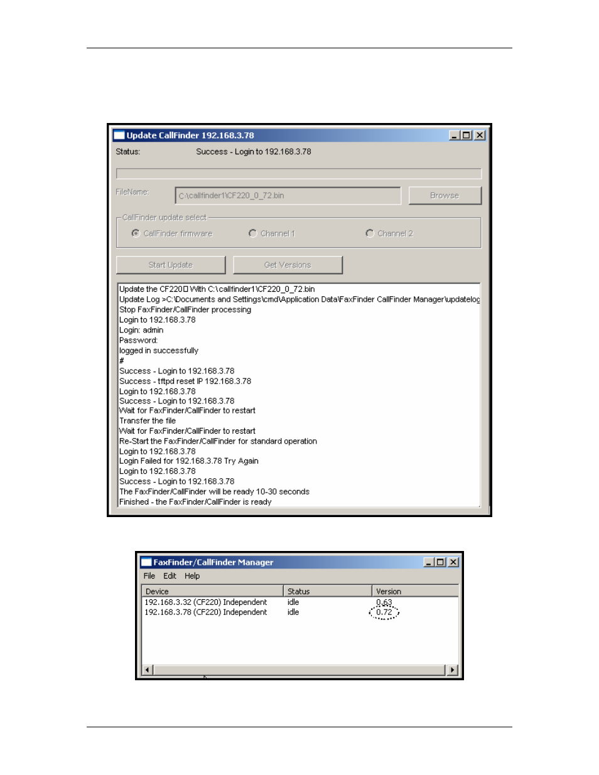
Task: Close the Update CallFinder window
Action: (x=480, y=136)
